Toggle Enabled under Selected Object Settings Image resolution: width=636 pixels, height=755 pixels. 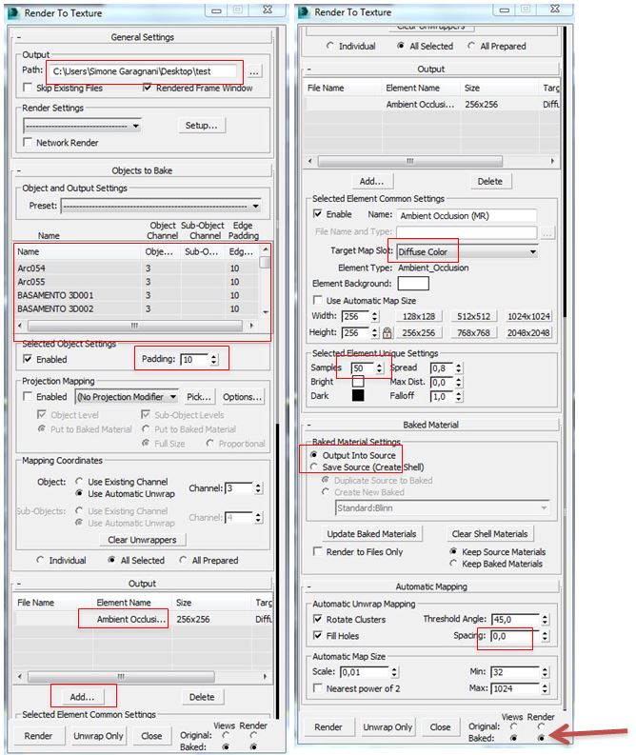pyautogui.click(x=28, y=359)
